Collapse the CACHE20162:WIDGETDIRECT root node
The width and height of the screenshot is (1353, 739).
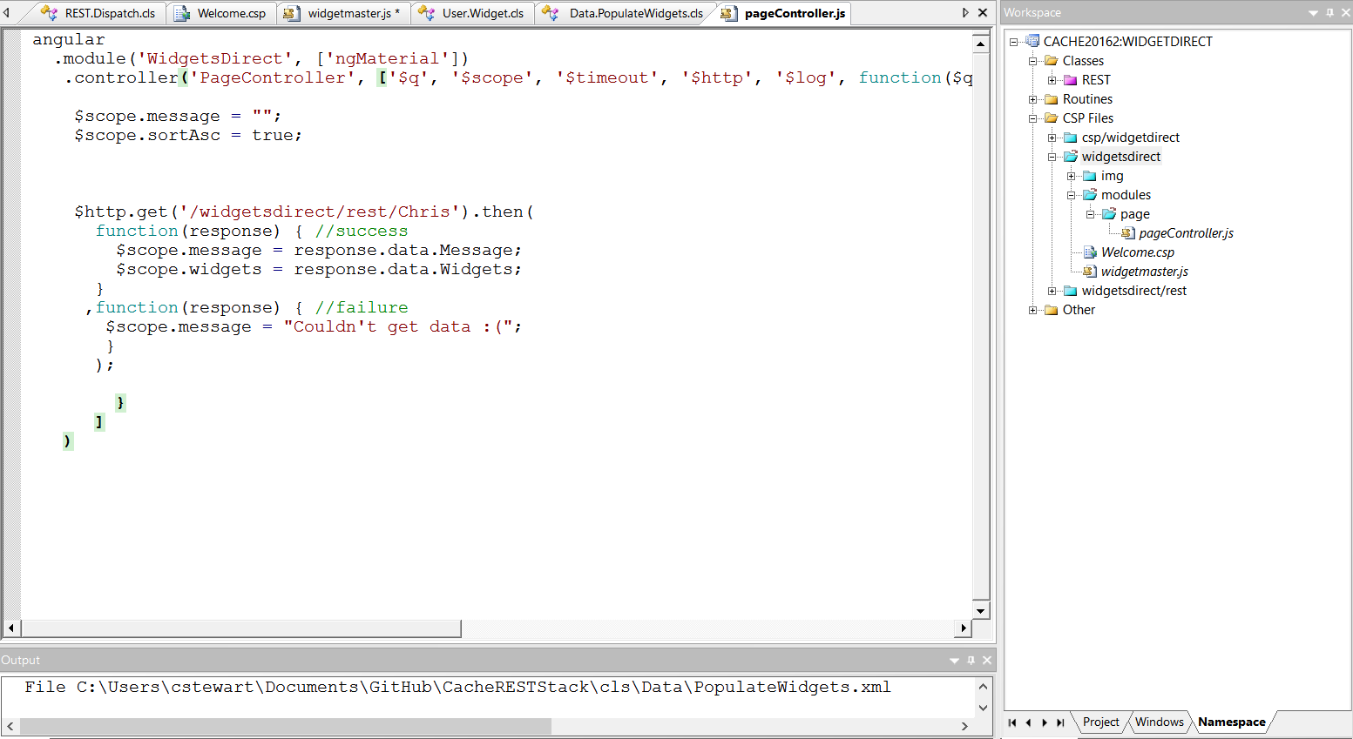coord(1013,42)
